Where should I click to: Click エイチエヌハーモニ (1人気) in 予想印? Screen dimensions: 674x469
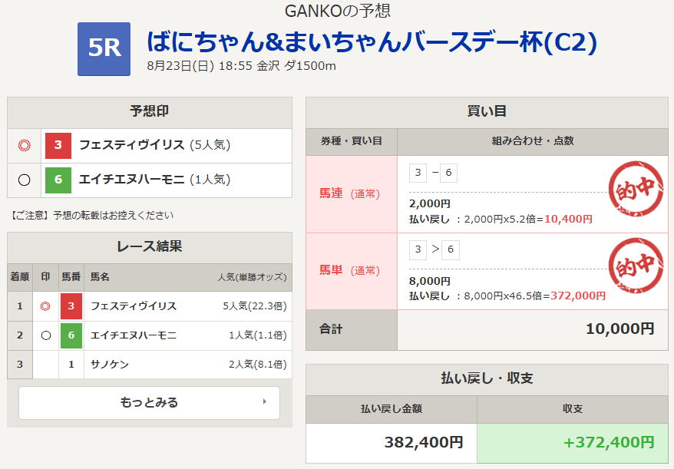pyautogui.click(x=155, y=180)
